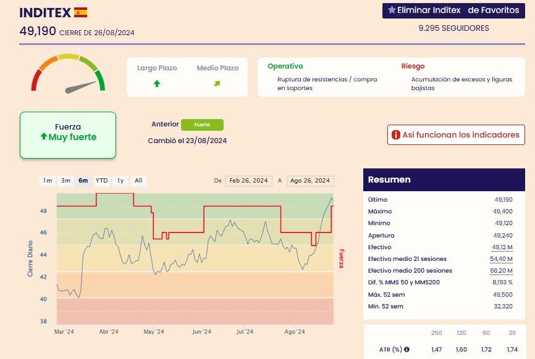Click Efectivo medio 200 sesiones value 66,20 M
The width and height of the screenshot is (535, 359).
(x=501, y=271)
